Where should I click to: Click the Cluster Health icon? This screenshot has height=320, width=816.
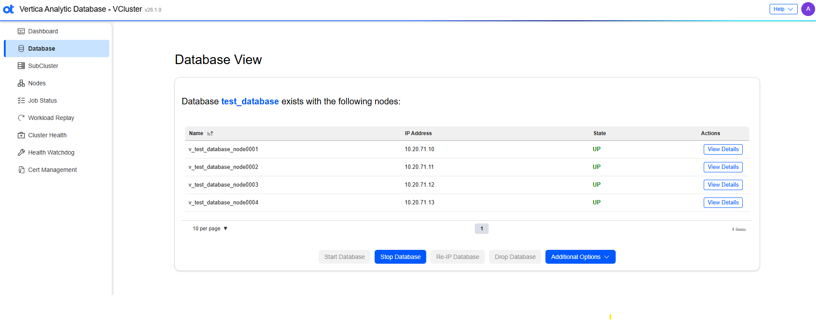point(21,135)
